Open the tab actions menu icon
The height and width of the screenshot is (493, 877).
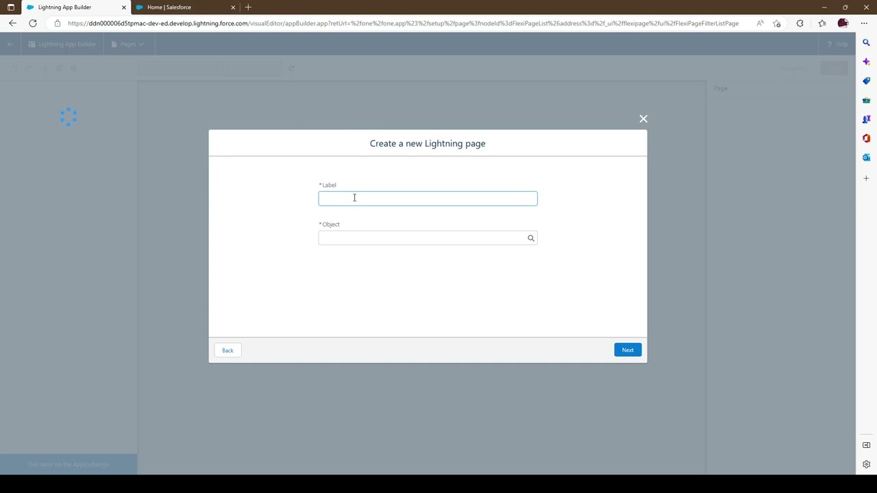coord(10,8)
